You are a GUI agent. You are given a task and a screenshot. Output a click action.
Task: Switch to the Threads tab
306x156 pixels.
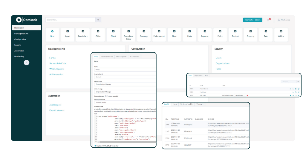(200, 104)
